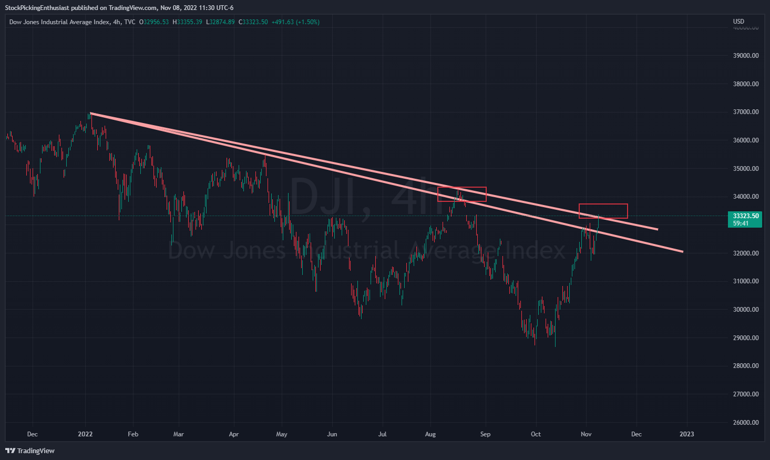Click the 27000.00 price axis label

[x=746, y=394]
